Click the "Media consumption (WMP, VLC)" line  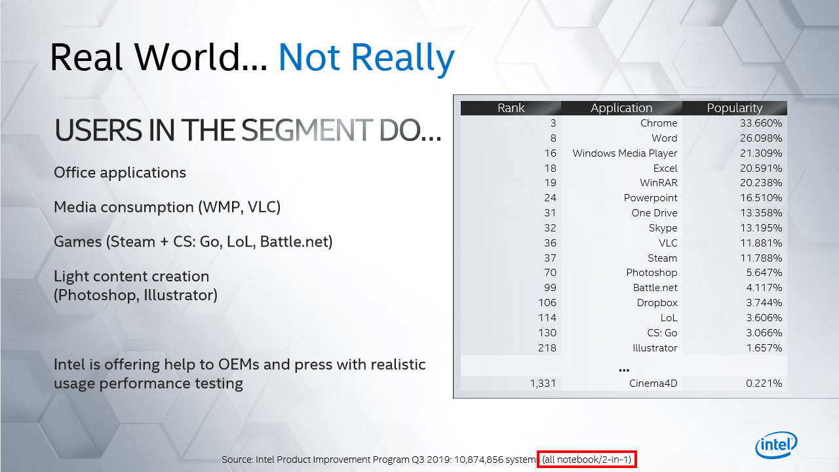coord(167,207)
